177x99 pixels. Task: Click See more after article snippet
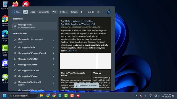[73, 51]
